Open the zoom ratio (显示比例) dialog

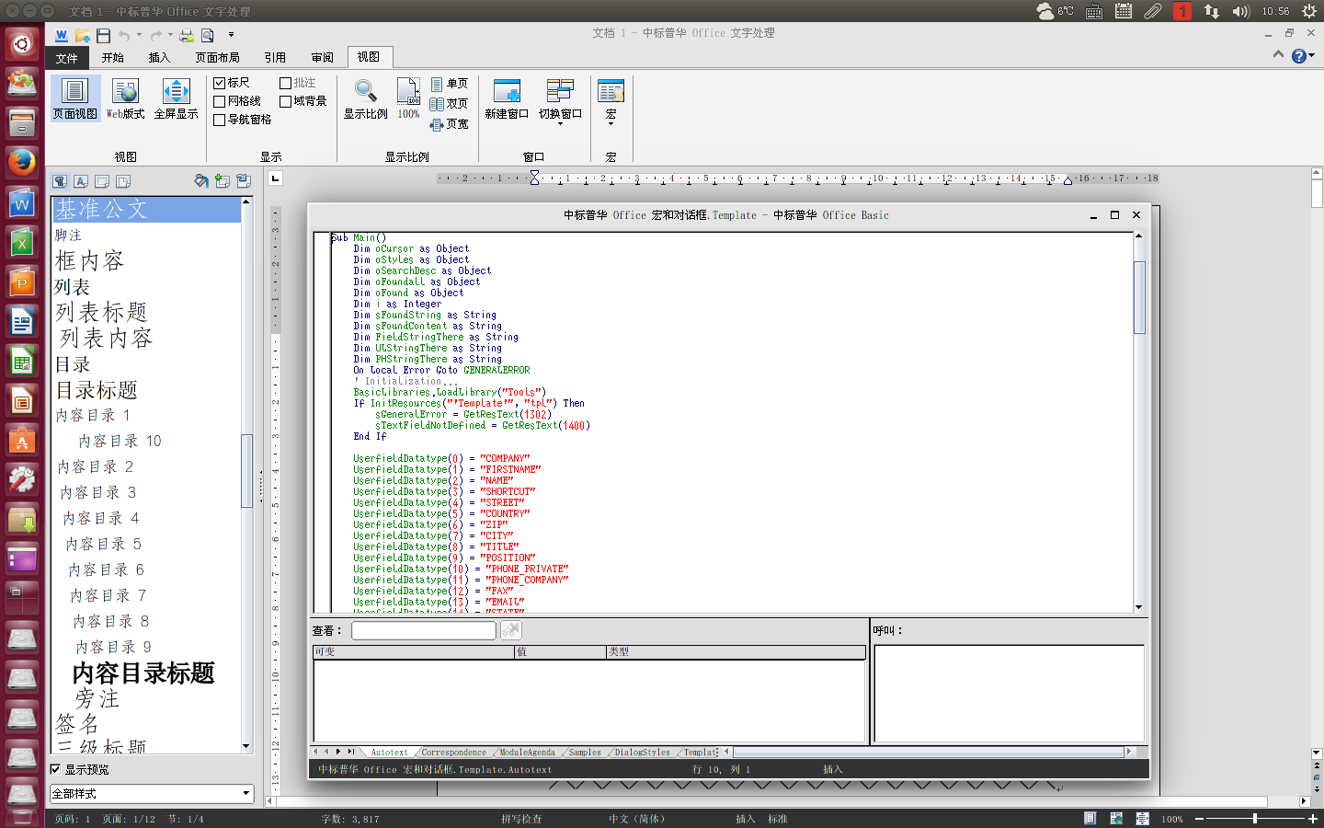tap(366, 99)
